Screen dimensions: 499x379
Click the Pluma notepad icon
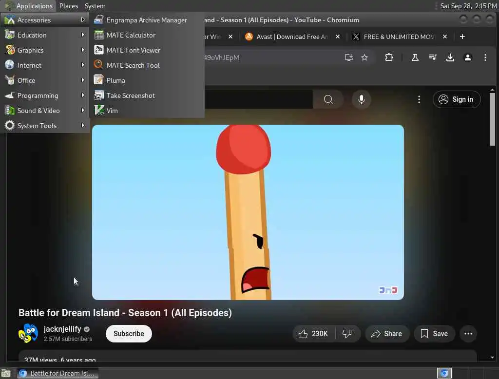[98, 80]
